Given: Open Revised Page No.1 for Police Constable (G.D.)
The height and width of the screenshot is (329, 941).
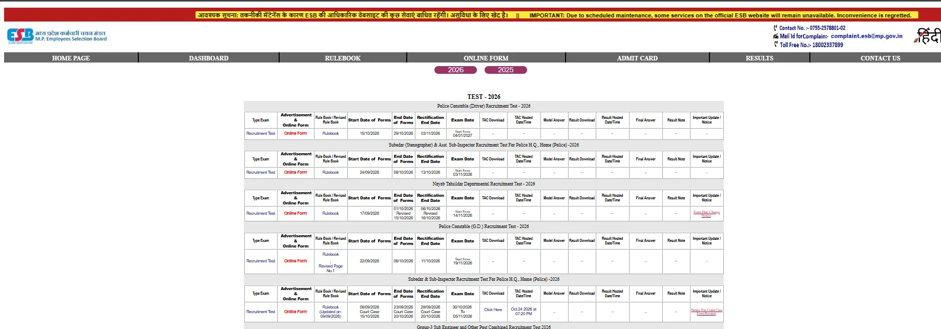Looking at the screenshot, I should [330, 268].
